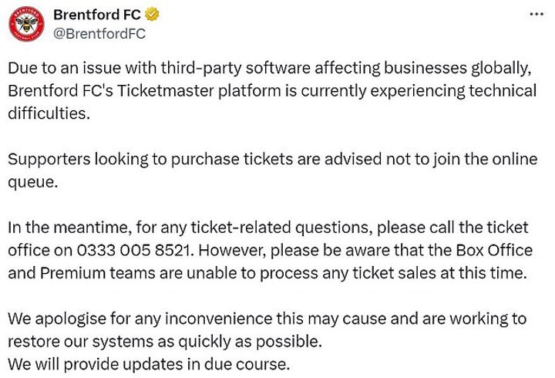Click the phrase "In the meantime"

click(62, 228)
